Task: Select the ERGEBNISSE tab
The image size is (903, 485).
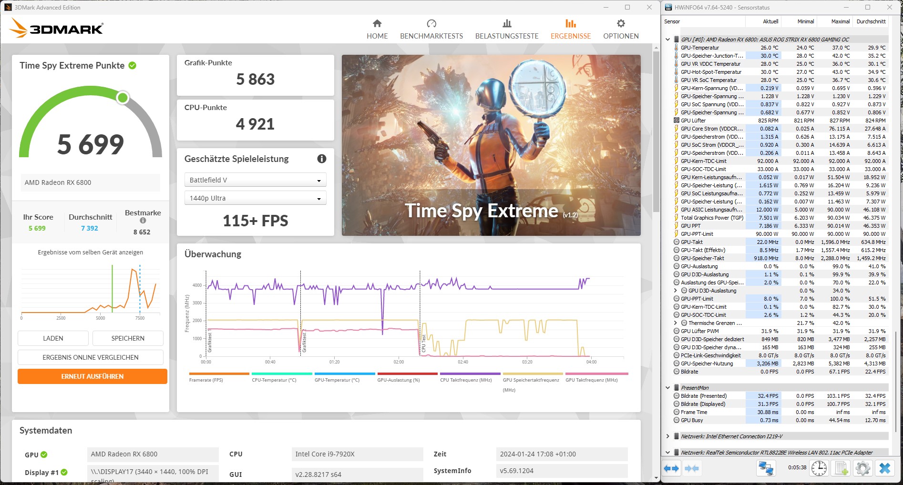Action: pyautogui.click(x=571, y=30)
